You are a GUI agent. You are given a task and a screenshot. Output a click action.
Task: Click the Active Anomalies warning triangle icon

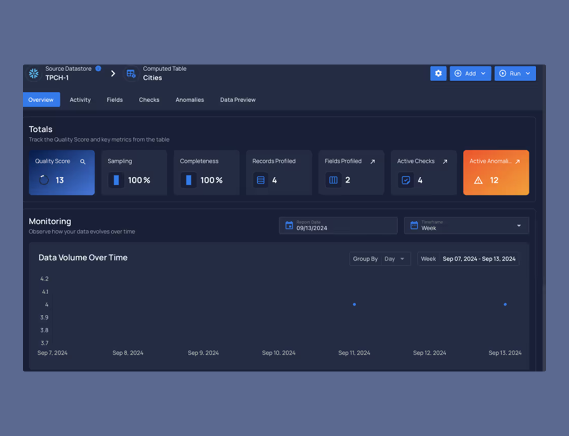click(478, 180)
